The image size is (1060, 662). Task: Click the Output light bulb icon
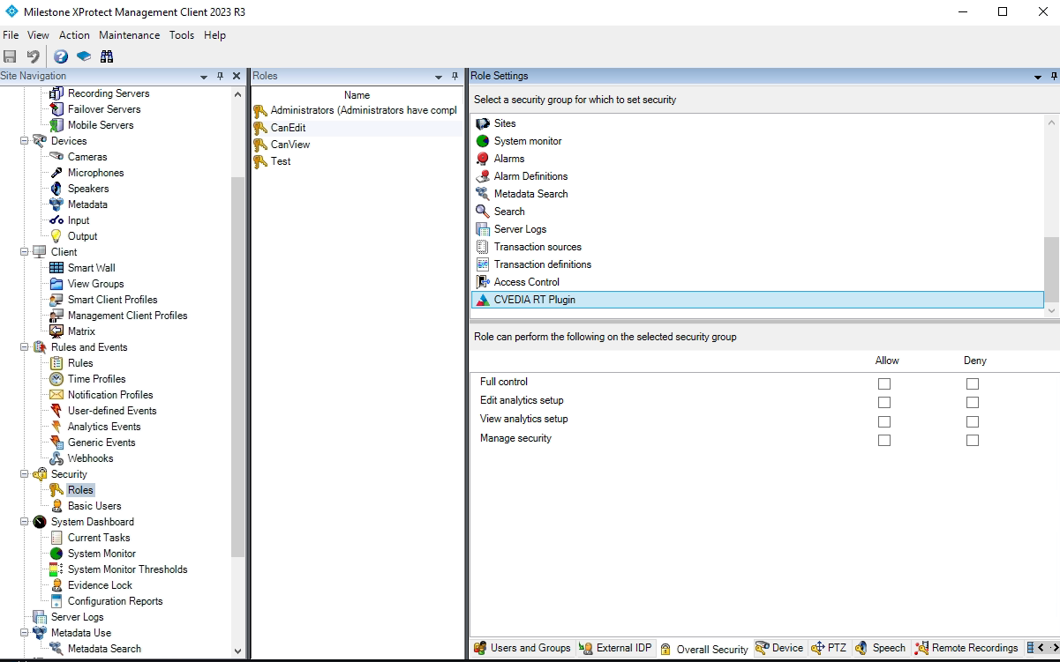pos(56,236)
